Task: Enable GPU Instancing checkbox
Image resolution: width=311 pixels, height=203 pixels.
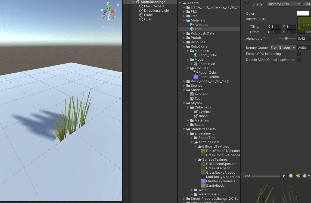Action: click(x=299, y=54)
